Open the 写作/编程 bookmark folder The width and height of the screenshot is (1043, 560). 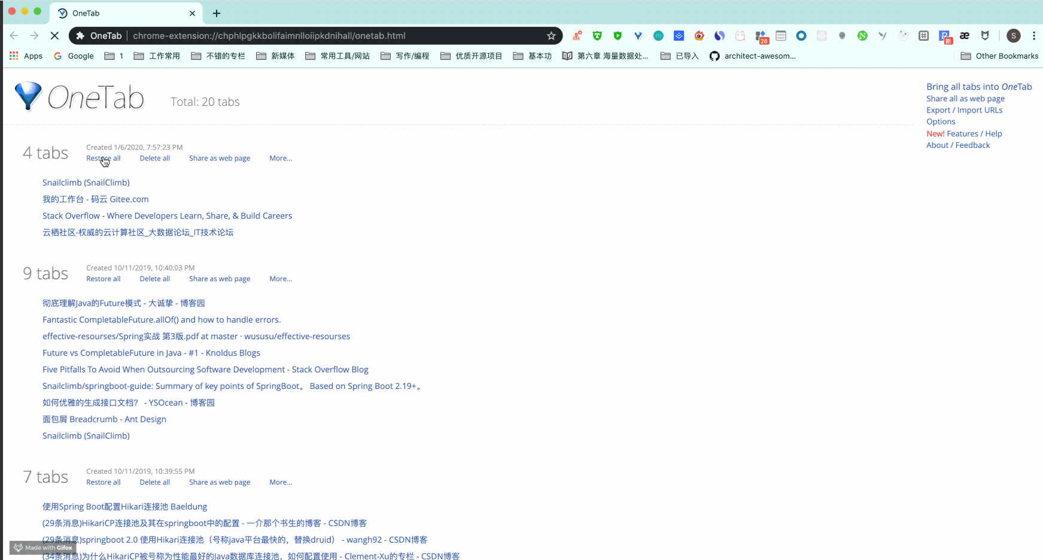[405, 56]
